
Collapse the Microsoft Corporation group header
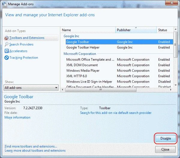pyautogui.click(x=80, y=54)
